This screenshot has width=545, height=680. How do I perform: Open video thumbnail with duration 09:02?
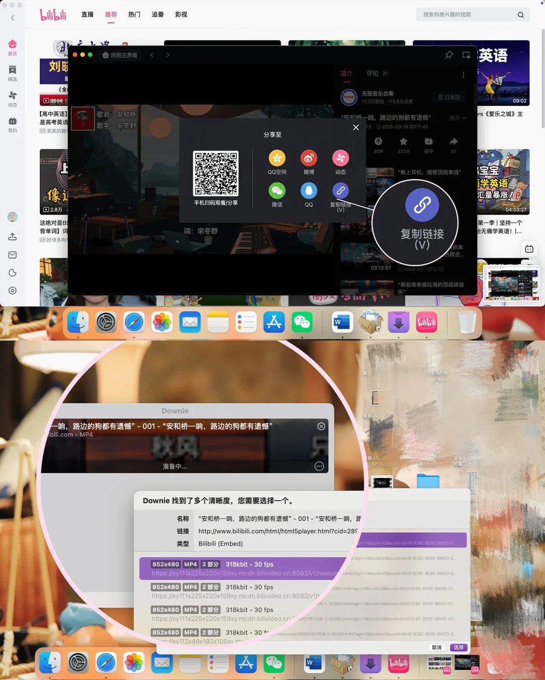click(x=503, y=73)
